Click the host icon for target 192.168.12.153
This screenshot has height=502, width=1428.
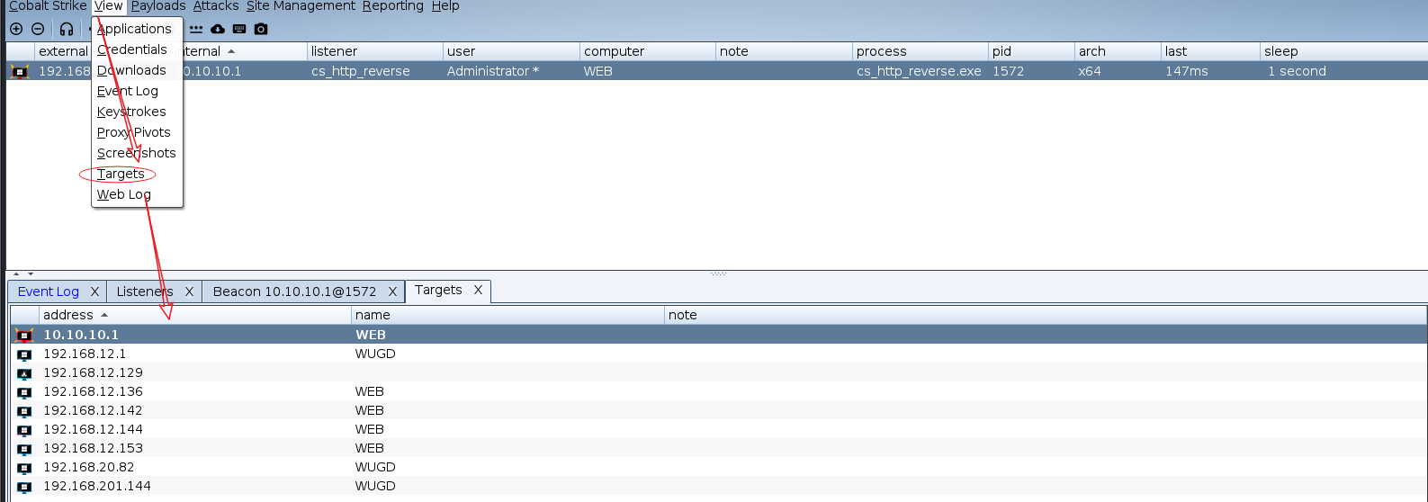click(x=24, y=449)
